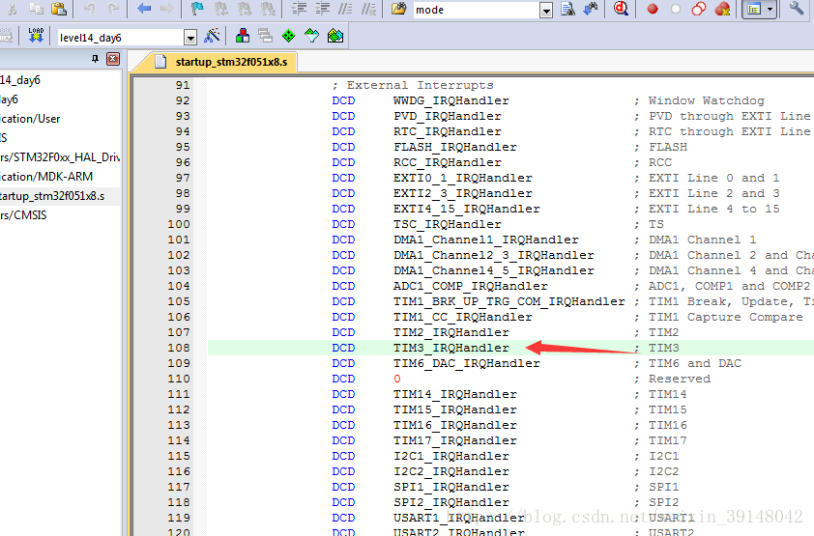
Task: Click ADC1_COMP_IRQHandler on line 104
Action: pyautogui.click(x=470, y=286)
